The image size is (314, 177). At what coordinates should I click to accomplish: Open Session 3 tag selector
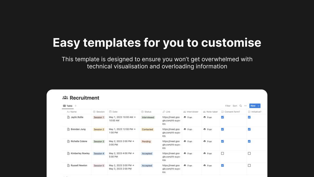(99, 141)
